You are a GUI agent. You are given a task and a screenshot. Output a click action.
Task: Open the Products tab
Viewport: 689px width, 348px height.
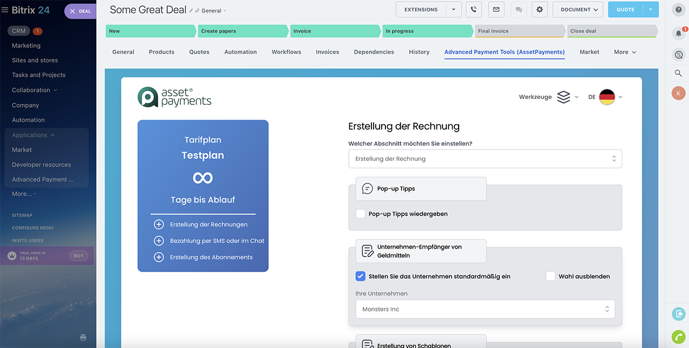click(x=161, y=52)
